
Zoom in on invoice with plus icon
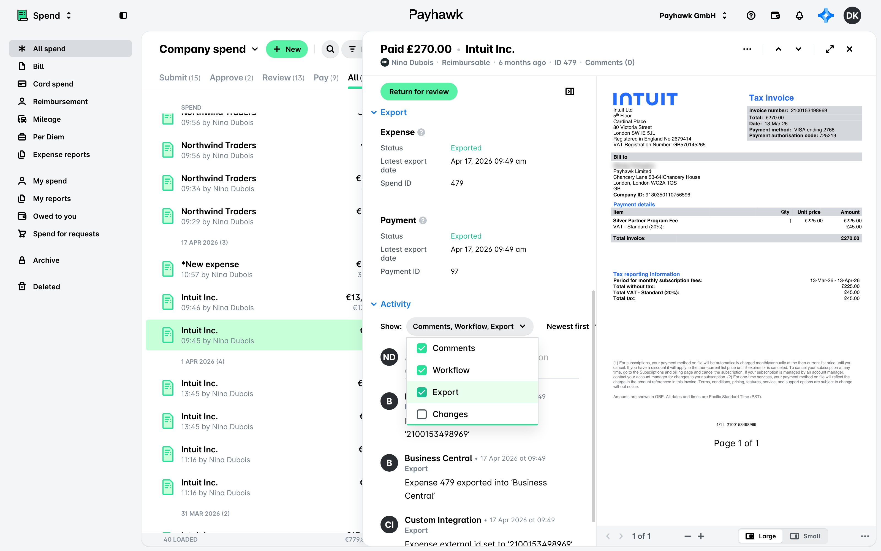coord(701,536)
